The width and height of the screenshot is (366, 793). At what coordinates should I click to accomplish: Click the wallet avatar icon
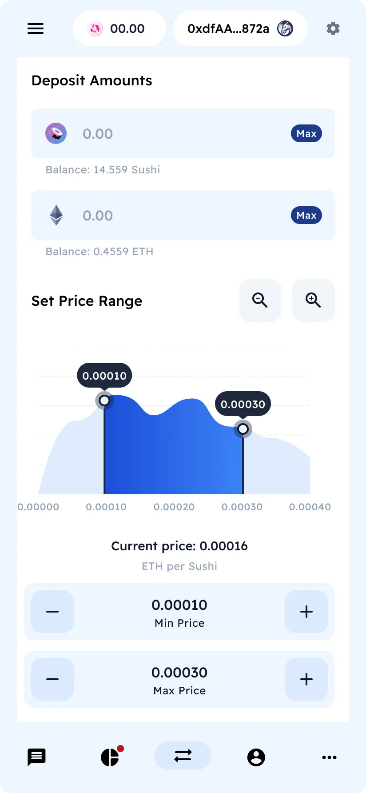(x=285, y=29)
